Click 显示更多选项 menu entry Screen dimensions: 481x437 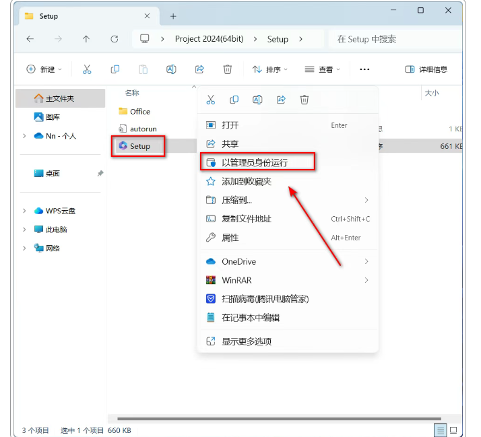[247, 341]
